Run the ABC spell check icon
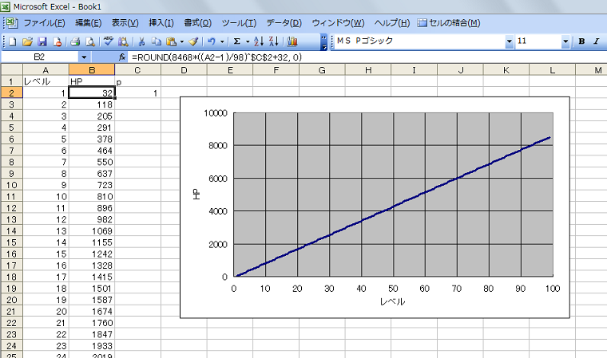The height and width of the screenshot is (358, 607). pos(109,41)
